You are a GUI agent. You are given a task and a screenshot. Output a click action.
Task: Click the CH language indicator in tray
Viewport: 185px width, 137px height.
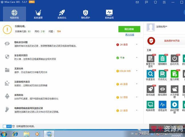(132, 134)
